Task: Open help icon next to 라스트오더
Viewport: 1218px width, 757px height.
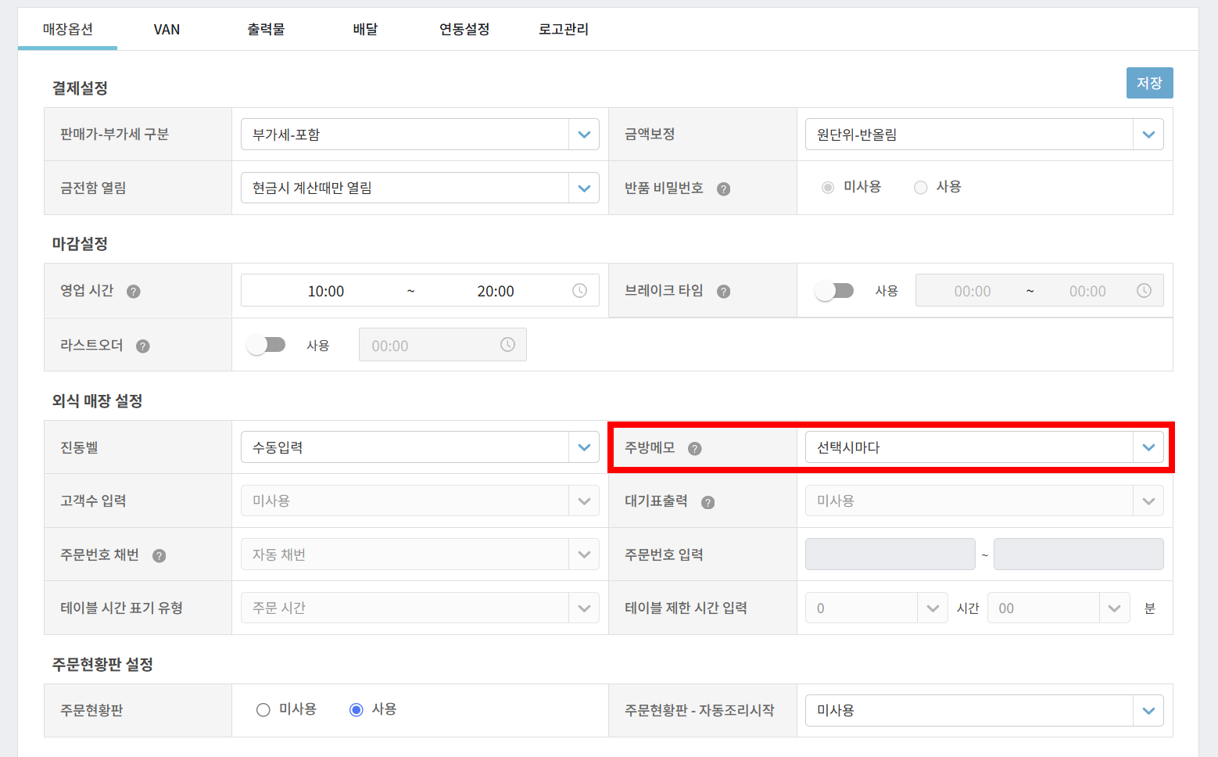Action: click(x=143, y=346)
